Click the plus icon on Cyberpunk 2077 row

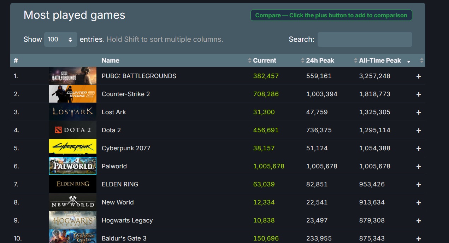click(419, 148)
